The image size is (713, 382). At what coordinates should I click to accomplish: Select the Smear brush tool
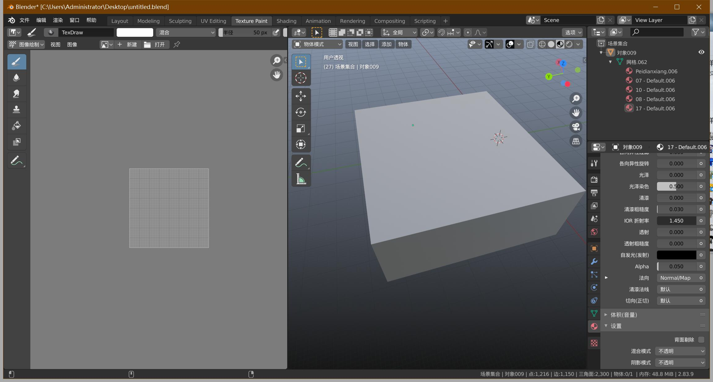point(16,93)
